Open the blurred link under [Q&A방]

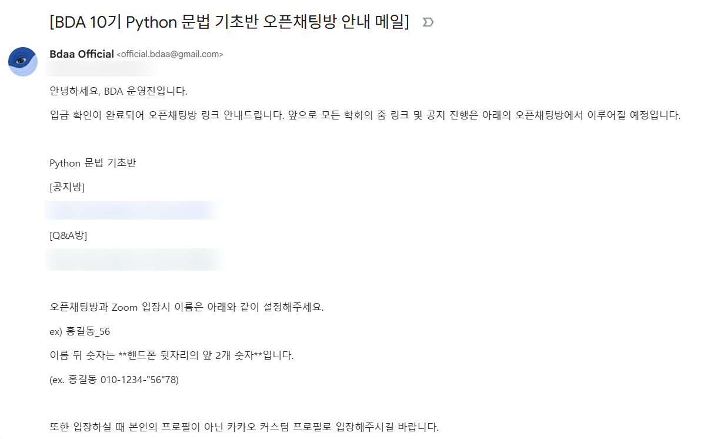pos(135,260)
